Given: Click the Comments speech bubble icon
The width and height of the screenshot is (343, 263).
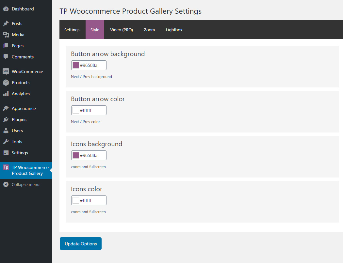Looking at the screenshot, I should 6,57.
